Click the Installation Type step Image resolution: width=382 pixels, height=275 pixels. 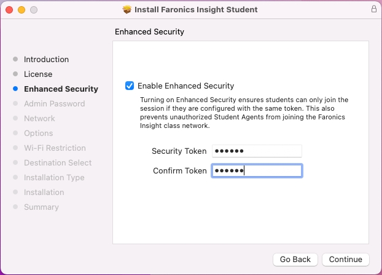[54, 178]
